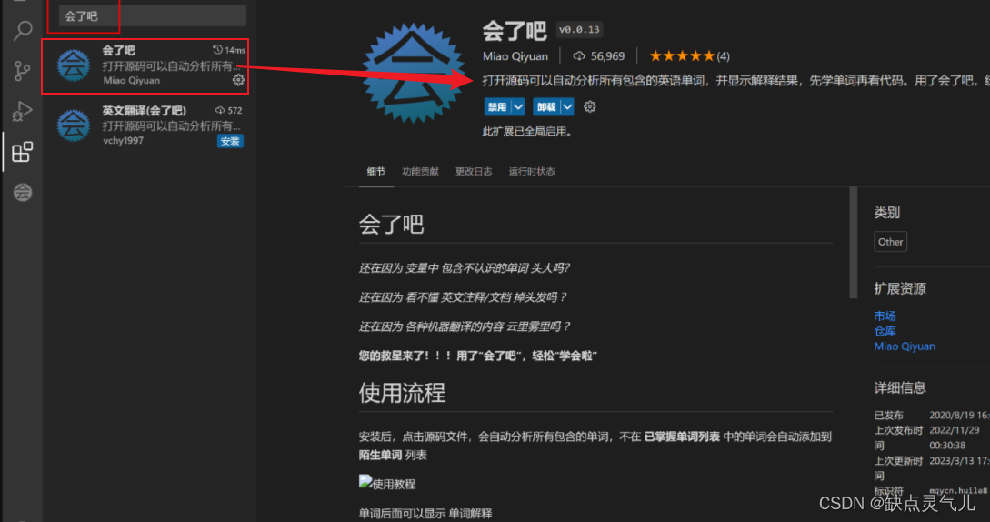990x522 pixels.
Task: Open the Extensions view
Action: point(22,152)
